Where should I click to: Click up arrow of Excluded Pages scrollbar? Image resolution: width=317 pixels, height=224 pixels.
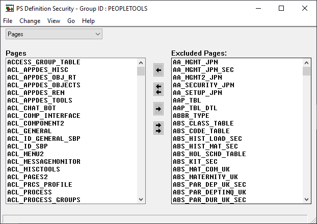(x=306, y=63)
